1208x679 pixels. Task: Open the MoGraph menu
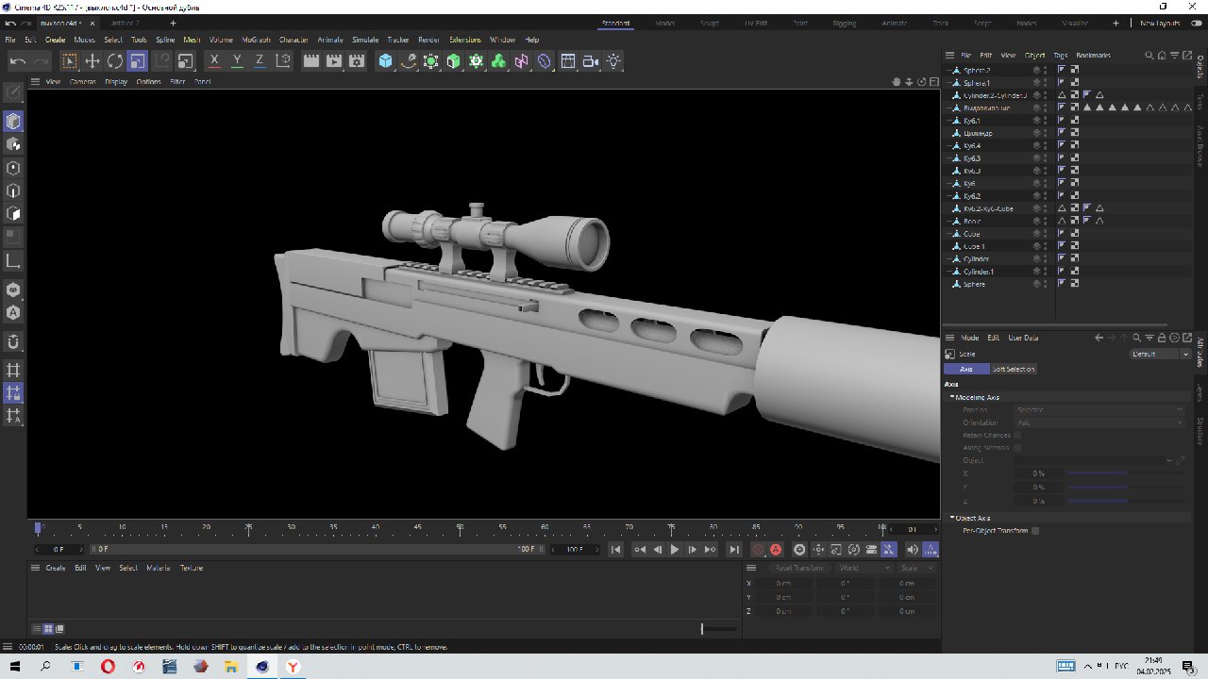coord(256,40)
